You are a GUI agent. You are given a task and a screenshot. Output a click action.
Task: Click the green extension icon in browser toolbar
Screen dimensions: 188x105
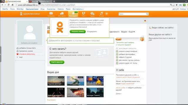(x=184, y=5)
